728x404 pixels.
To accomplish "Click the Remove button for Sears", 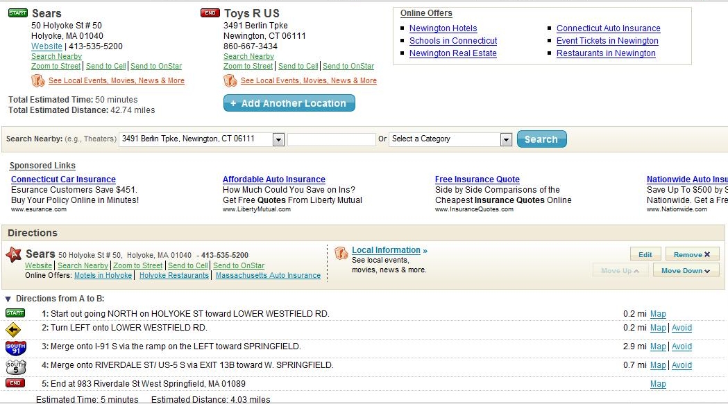I will pos(692,254).
